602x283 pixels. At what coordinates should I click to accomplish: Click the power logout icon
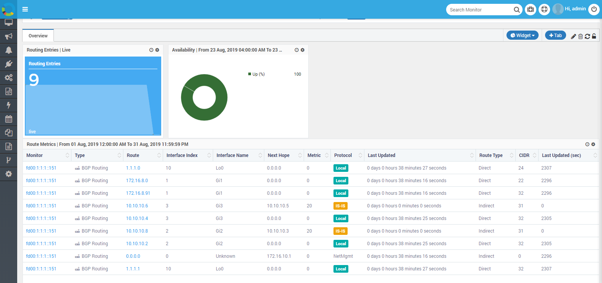pyautogui.click(x=594, y=9)
